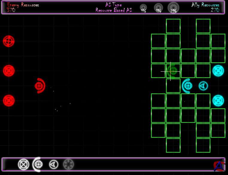Image resolution: width=228 pixels, height=175 pixels.
Task: Select the shield unit in build bar
Action: pyautogui.click(x=38, y=164)
